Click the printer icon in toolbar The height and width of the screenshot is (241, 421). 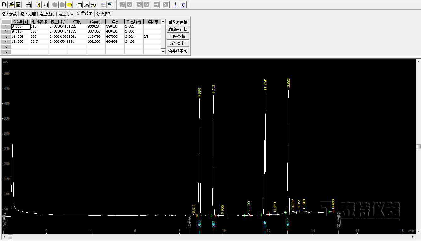94,5
